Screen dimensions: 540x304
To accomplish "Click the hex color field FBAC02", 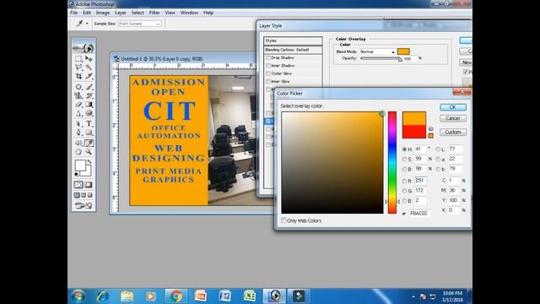I will click(420, 214).
